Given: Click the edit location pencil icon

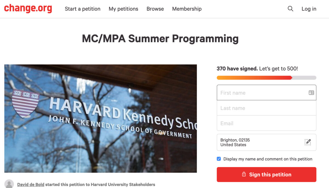Looking at the screenshot, I should [x=308, y=142].
